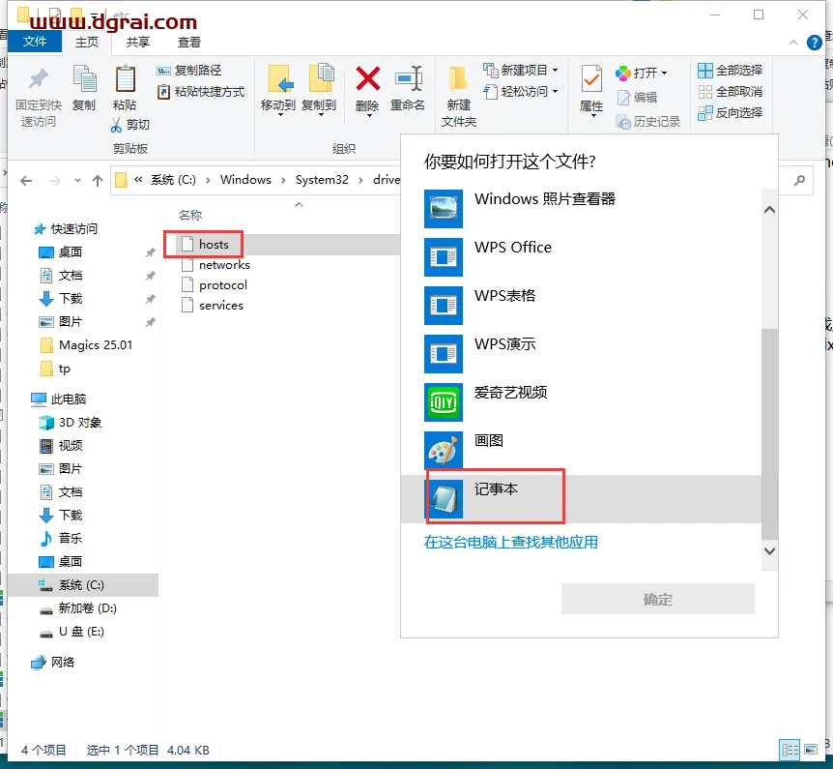This screenshot has width=833, height=769.
Task: Click History in the ribbon
Action: [648, 122]
